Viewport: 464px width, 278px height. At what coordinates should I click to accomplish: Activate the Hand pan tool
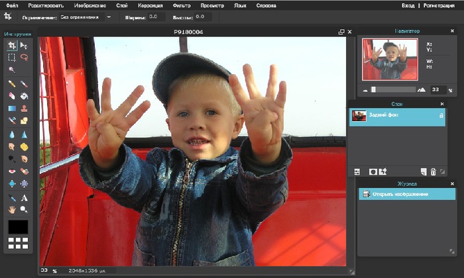(x=12, y=209)
